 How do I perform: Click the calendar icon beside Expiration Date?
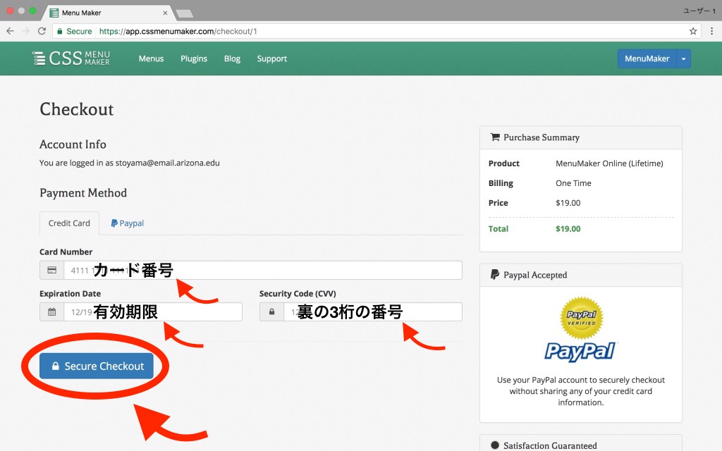tap(52, 312)
